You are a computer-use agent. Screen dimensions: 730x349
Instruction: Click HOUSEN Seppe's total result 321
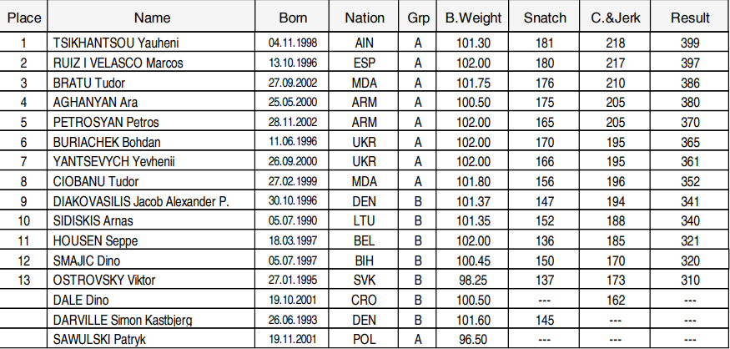click(690, 240)
